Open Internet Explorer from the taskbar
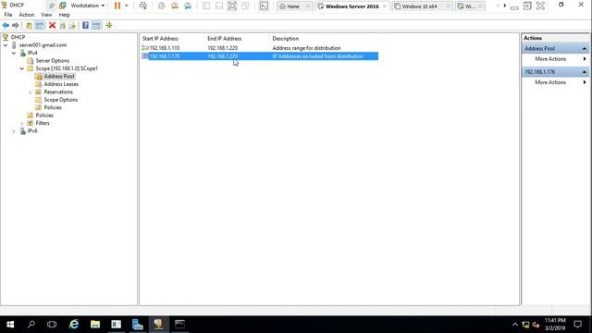This screenshot has width=592, height=333. [x=74, y=325]
